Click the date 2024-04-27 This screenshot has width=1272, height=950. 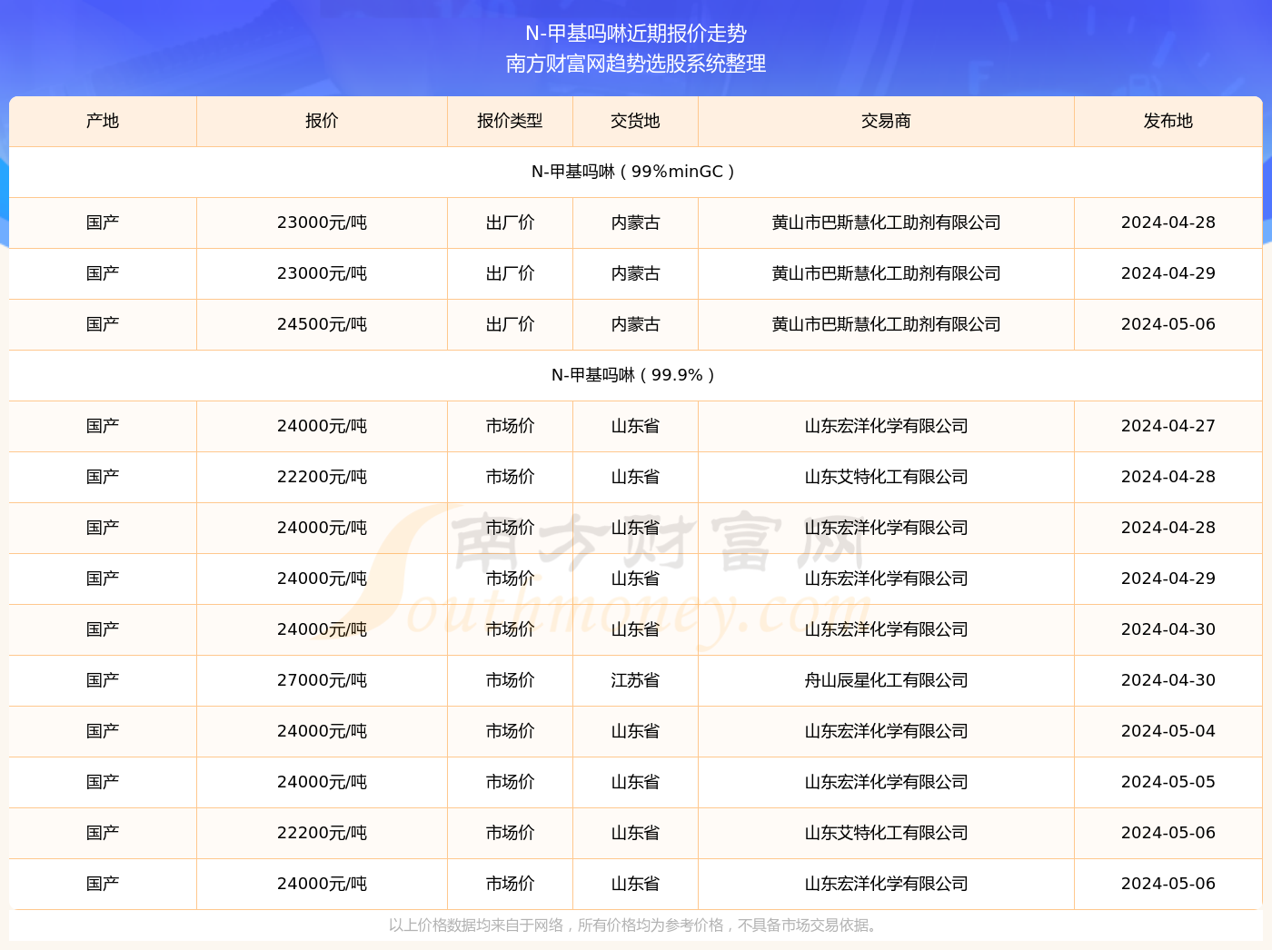click(x=1168, y=426)
